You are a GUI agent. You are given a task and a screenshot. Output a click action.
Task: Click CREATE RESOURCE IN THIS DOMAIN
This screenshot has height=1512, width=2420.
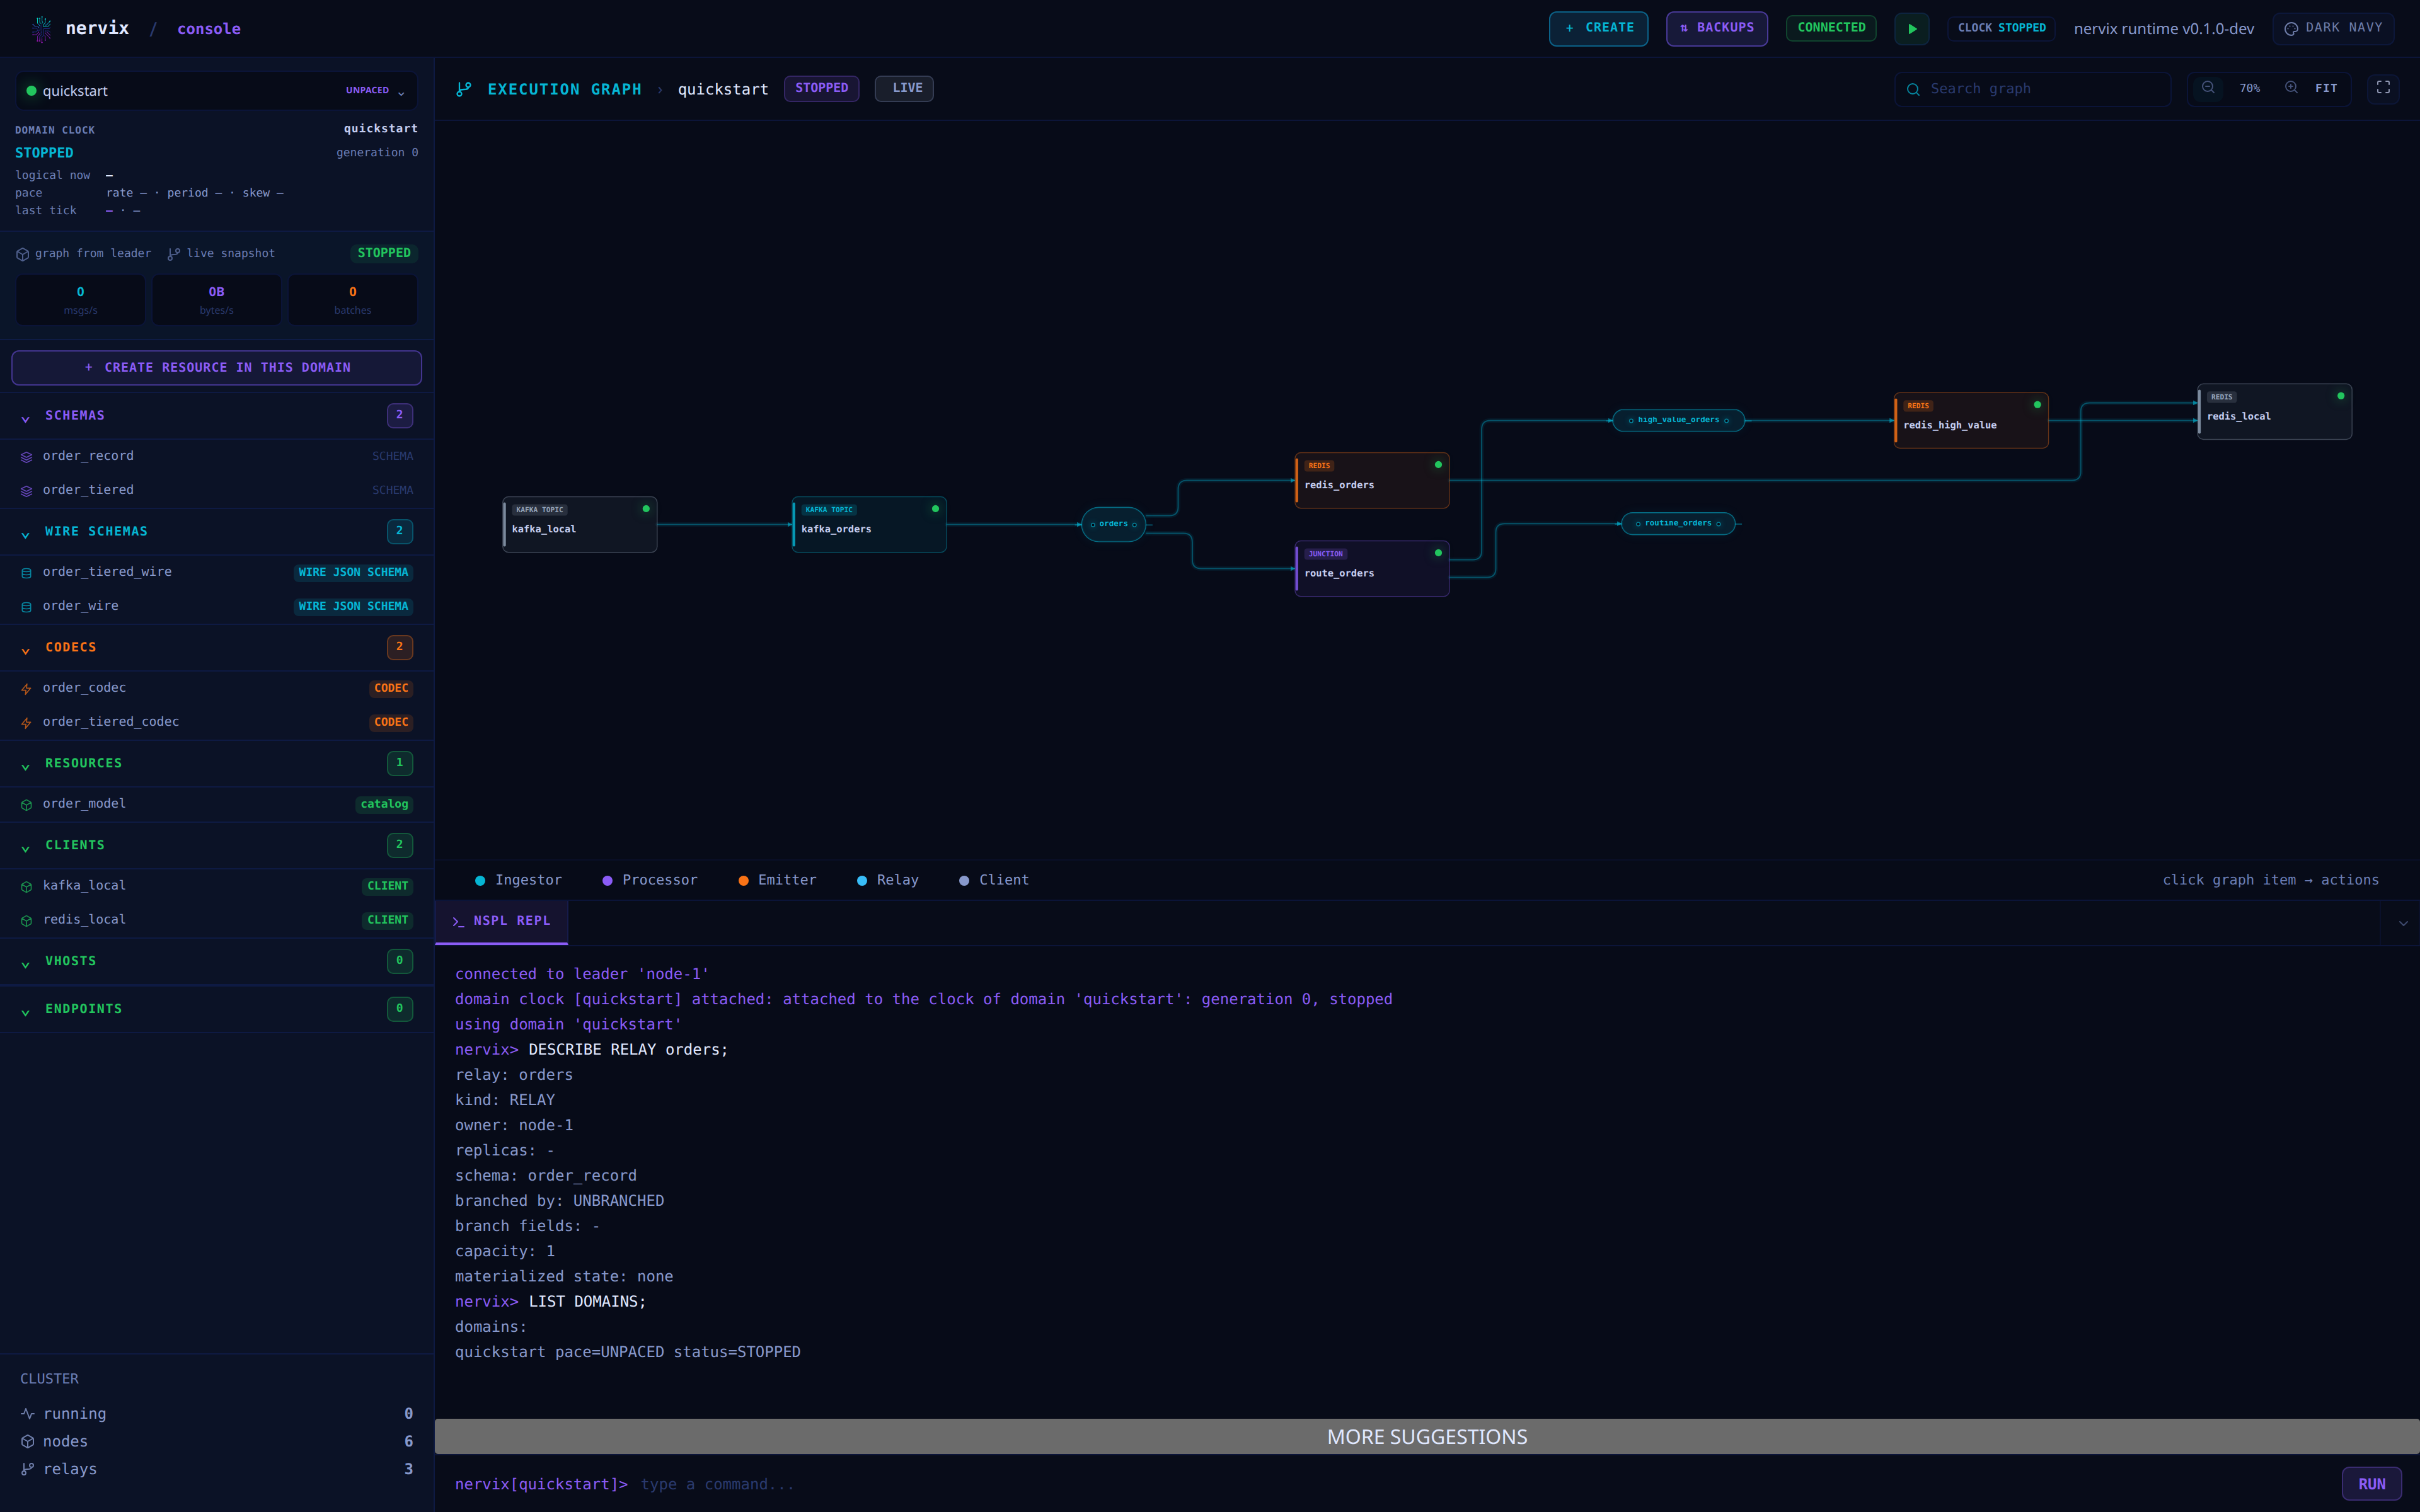[216, 368]
